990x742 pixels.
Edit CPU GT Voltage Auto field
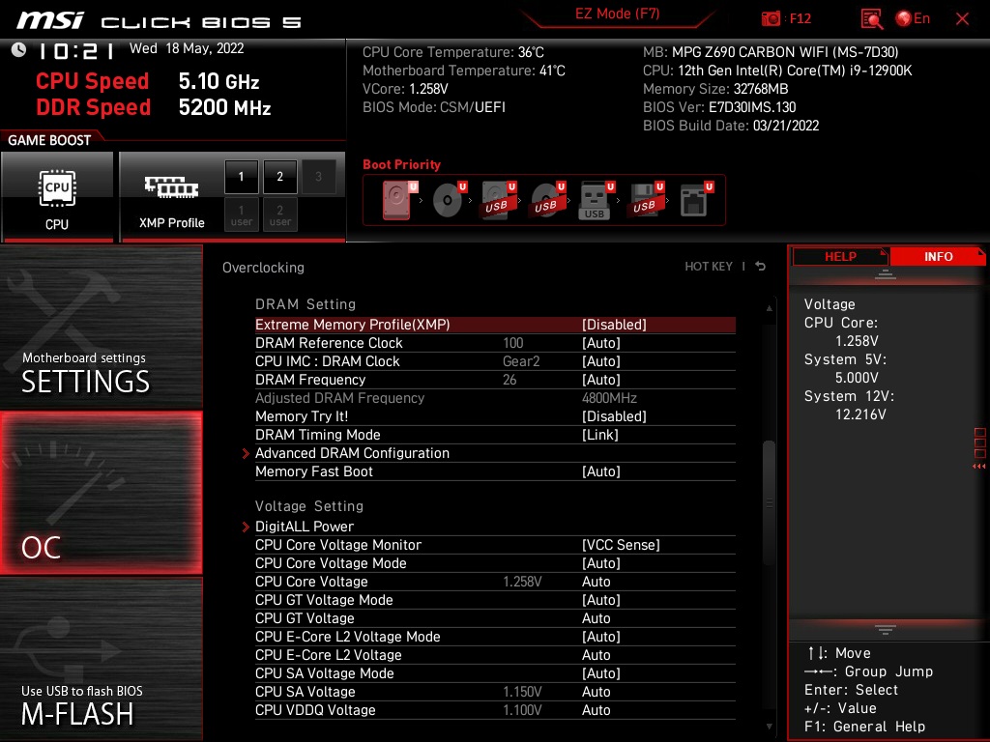click(495, 617)
